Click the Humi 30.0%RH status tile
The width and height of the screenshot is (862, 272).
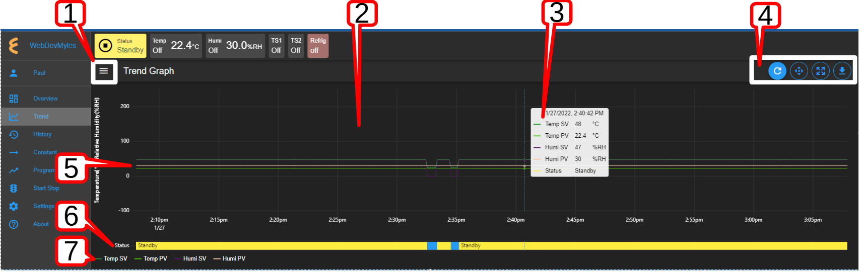coord(235,46)
